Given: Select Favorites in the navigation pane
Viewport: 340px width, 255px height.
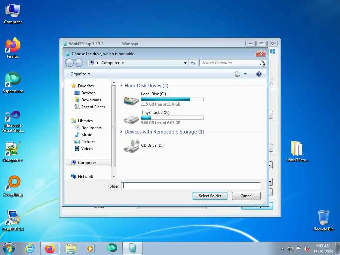Looking at the screenshot, I should (x=86, y=86).
